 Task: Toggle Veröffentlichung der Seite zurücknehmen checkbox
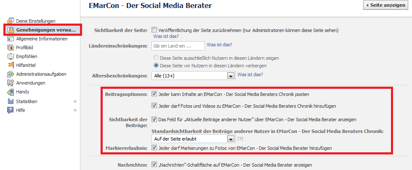[154, 30]
